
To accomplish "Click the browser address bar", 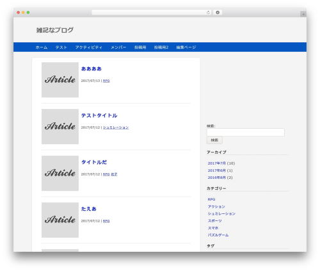I will point(151,12).
